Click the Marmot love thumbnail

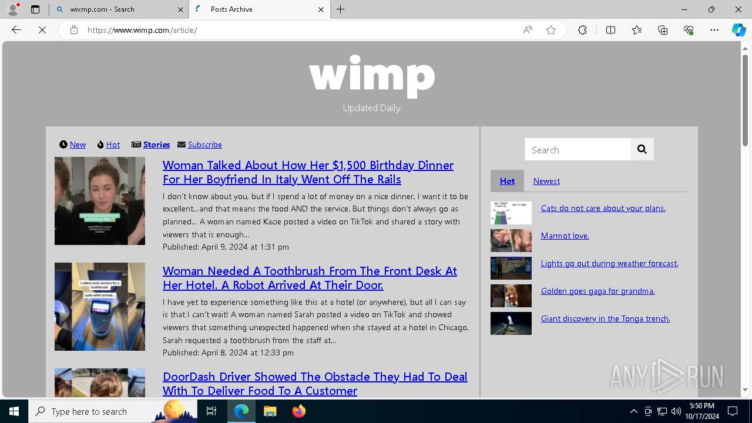511,240
